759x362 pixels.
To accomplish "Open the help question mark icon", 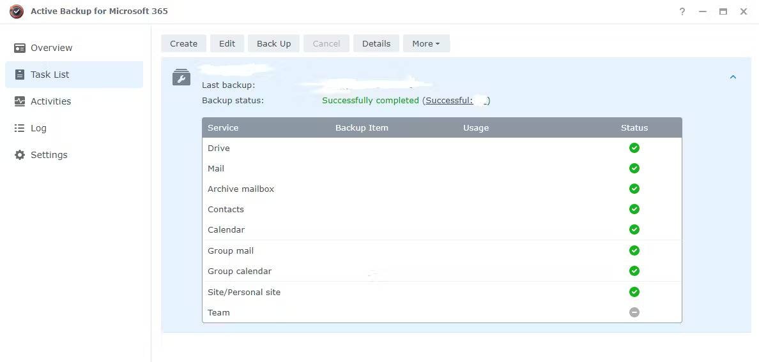I will click(x=682, y=11).
